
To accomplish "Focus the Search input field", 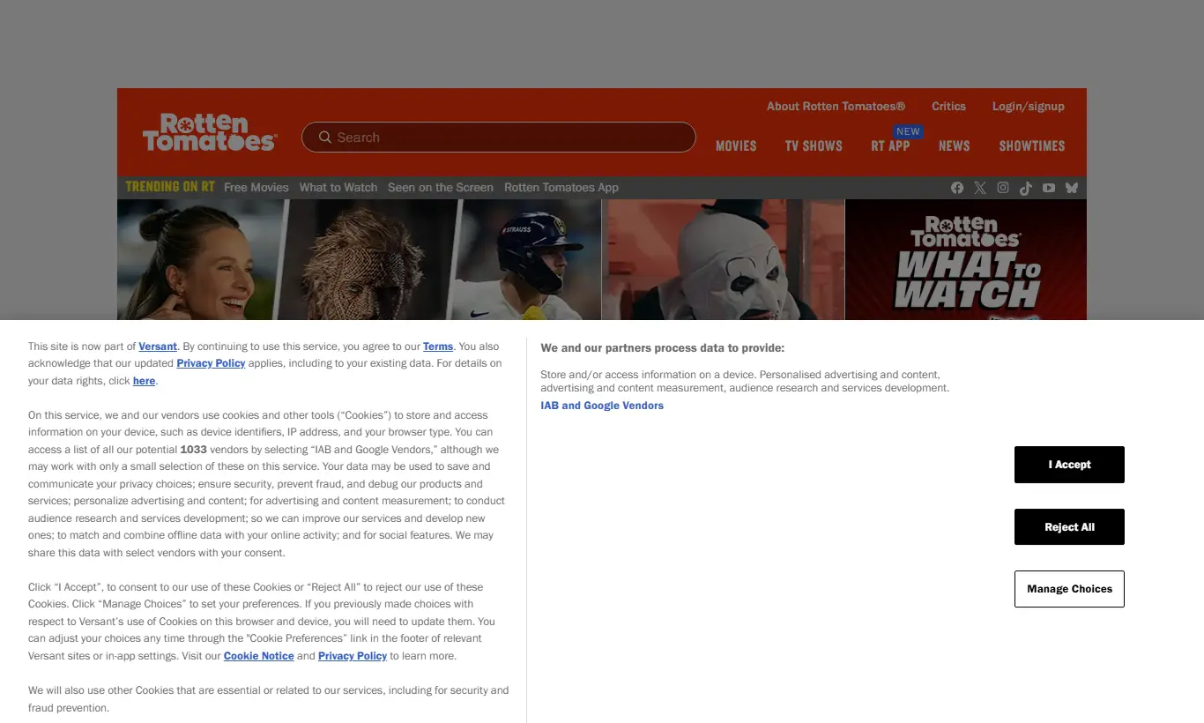I will [499, 138].
